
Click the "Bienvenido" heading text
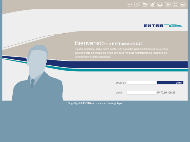pos(90,43)
